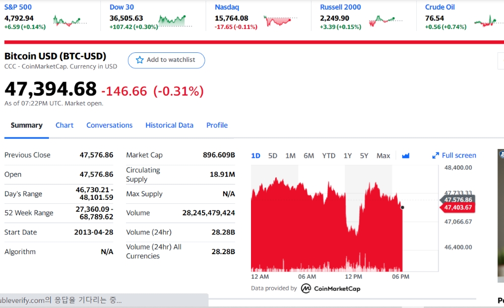Image resolution: width=504 pixels, height=308 pixels.
Task: Click the Bitcoin USD (BTC-USD) heading
Action: [x=55, y=56]
